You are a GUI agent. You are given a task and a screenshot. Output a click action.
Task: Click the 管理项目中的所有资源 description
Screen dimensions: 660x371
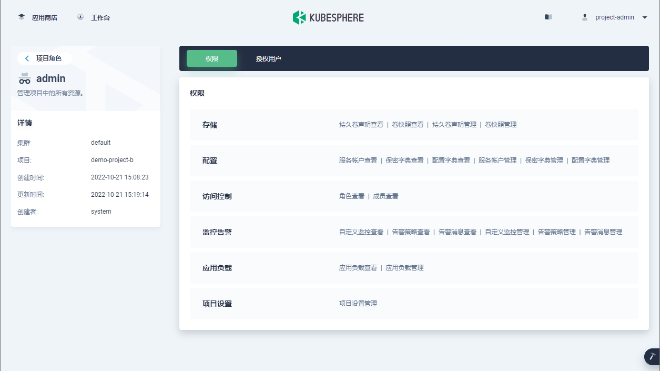51,93
